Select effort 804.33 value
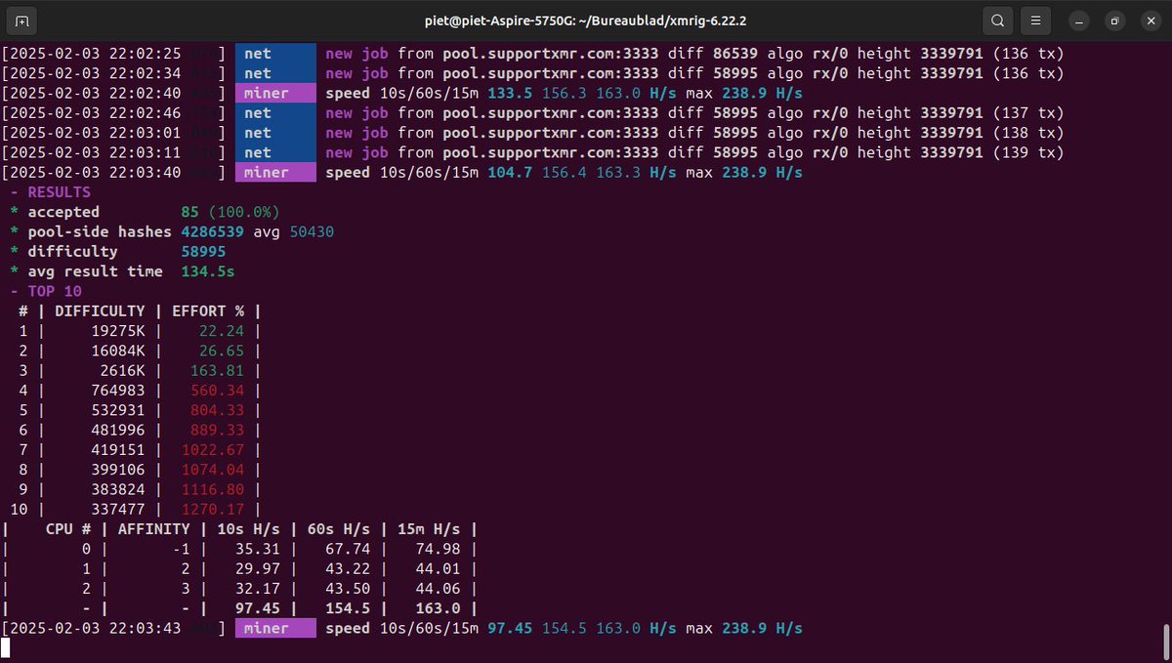1172x663 pixels. click(x=218, y=410)
